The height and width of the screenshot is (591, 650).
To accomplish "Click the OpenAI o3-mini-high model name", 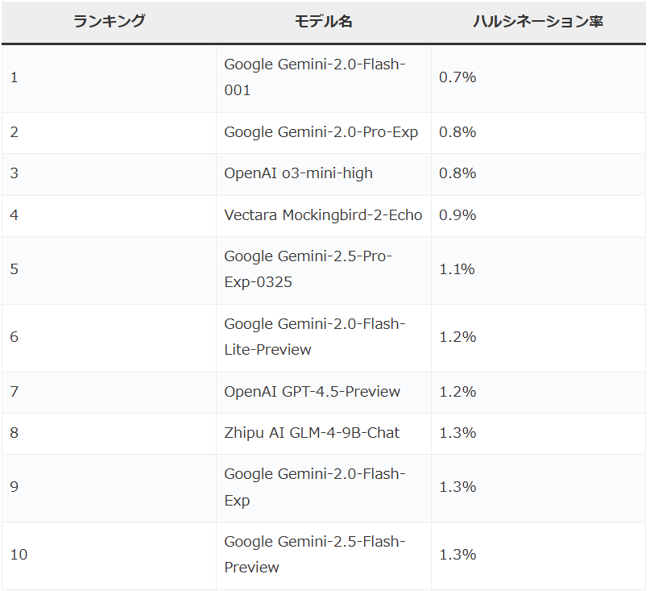I will point(299,173).
